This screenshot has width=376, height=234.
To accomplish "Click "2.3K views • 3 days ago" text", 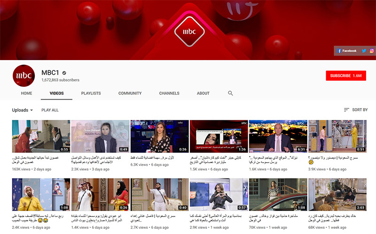I will click(x=90, y=169).
